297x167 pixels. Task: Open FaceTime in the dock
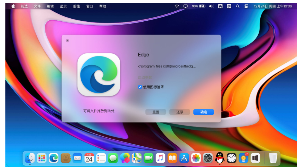coord(148,158)
